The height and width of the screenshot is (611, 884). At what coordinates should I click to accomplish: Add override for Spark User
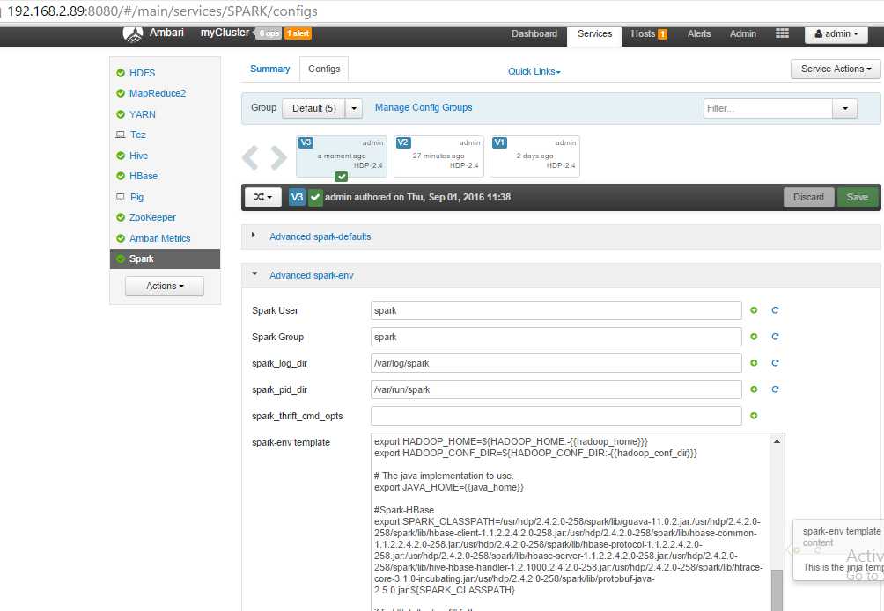click(x=754, y=310)
